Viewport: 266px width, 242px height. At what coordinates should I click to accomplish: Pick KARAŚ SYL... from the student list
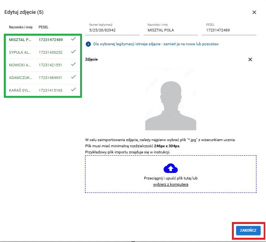click(x=20, y=90)
